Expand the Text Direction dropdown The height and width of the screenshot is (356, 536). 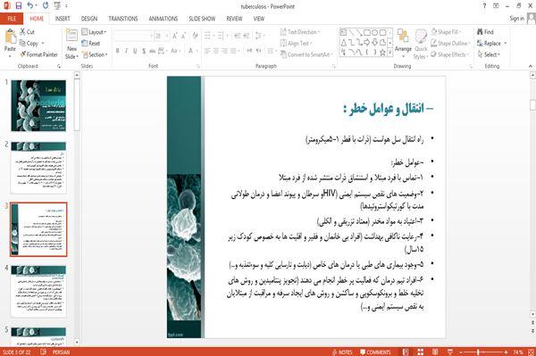tap(300, 32)
